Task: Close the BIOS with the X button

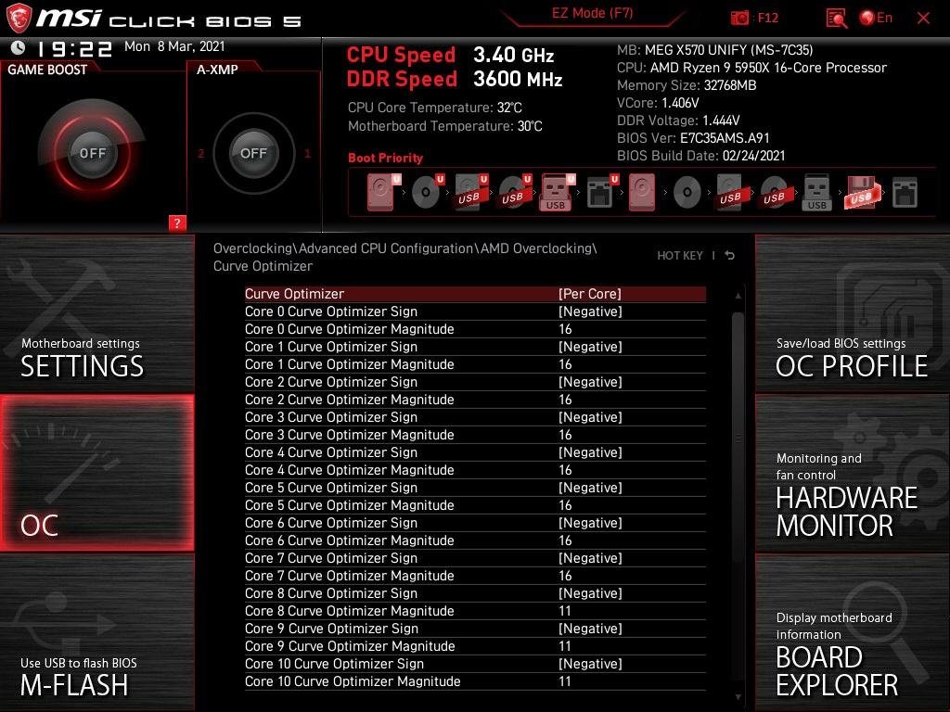Action: click(923, 19)
